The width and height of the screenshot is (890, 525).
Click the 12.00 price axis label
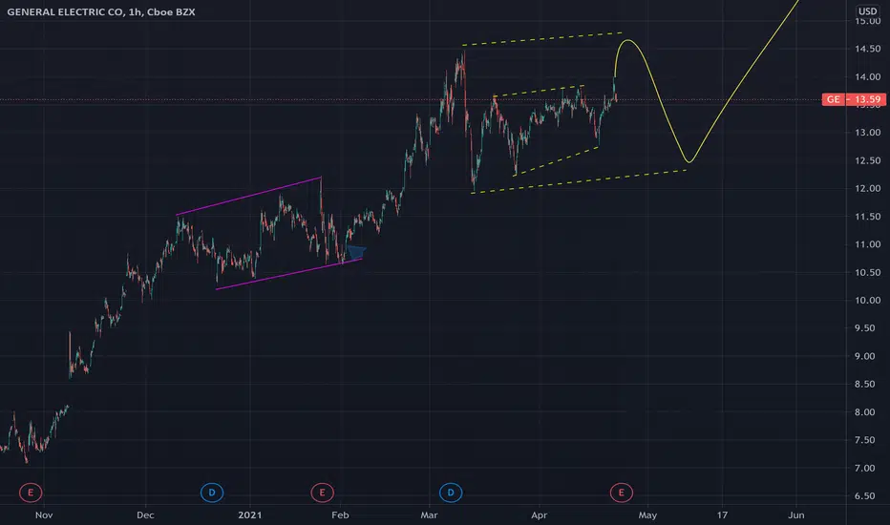click(868, 188)
